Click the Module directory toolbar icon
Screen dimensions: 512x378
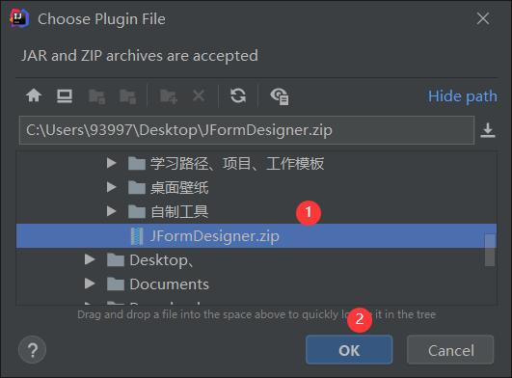pyautogui.click(x=127, y=96)
